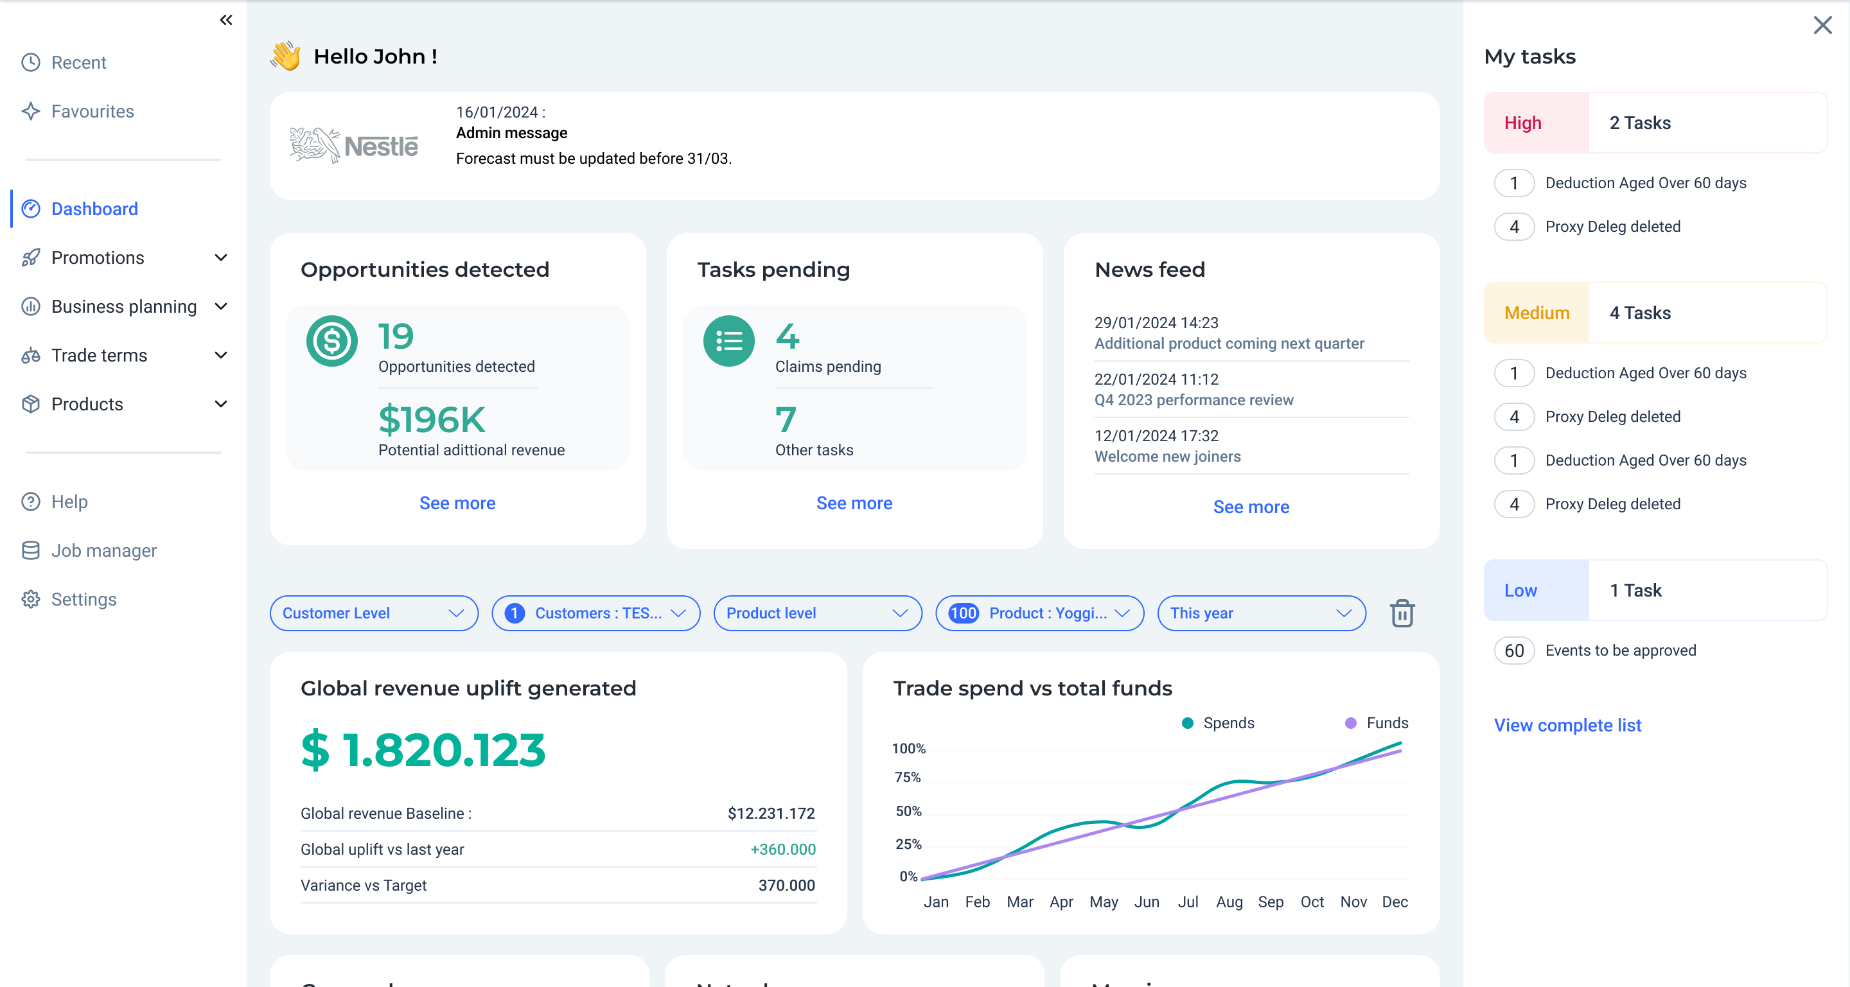Image resolution: width=1850 pixels, height=987 pixels.
Task: Click the Help question mark icon
Action: coord(31,502)
